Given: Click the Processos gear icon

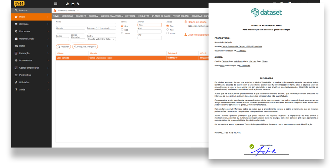Looking at the screenshot, I should click(x=16, y=31).
